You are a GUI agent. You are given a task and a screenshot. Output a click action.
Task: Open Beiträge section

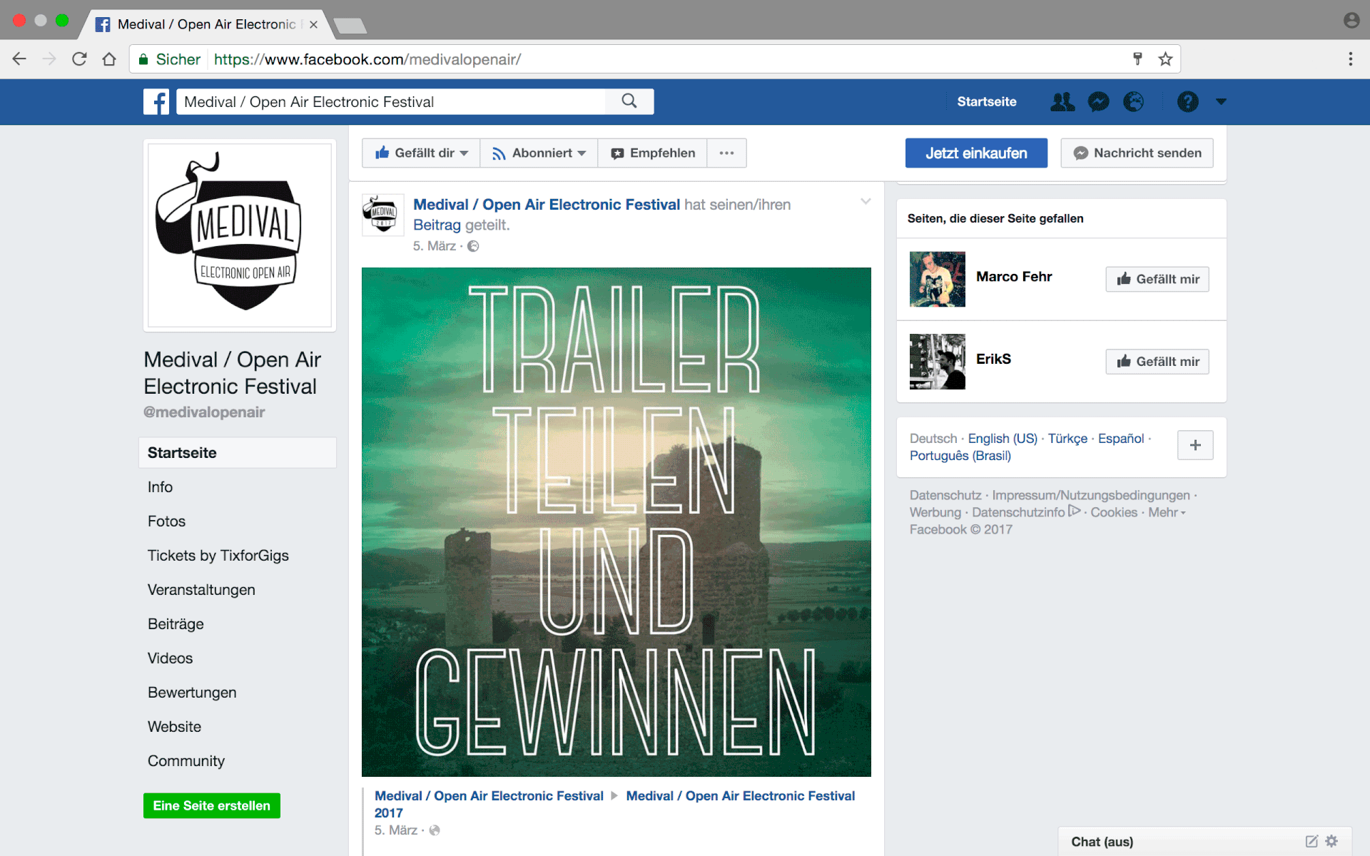pos(176,624)
